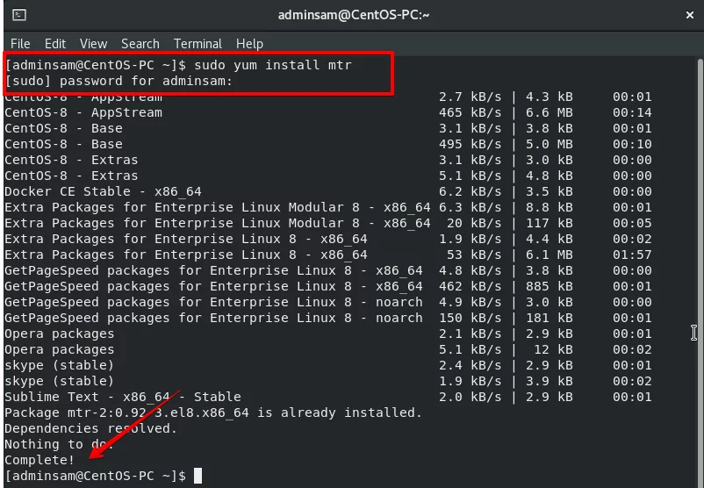Click the '495 kB/s' speed value
Image resolution: width=704 pixels, height=488 pixels.
tap(471, 144)
